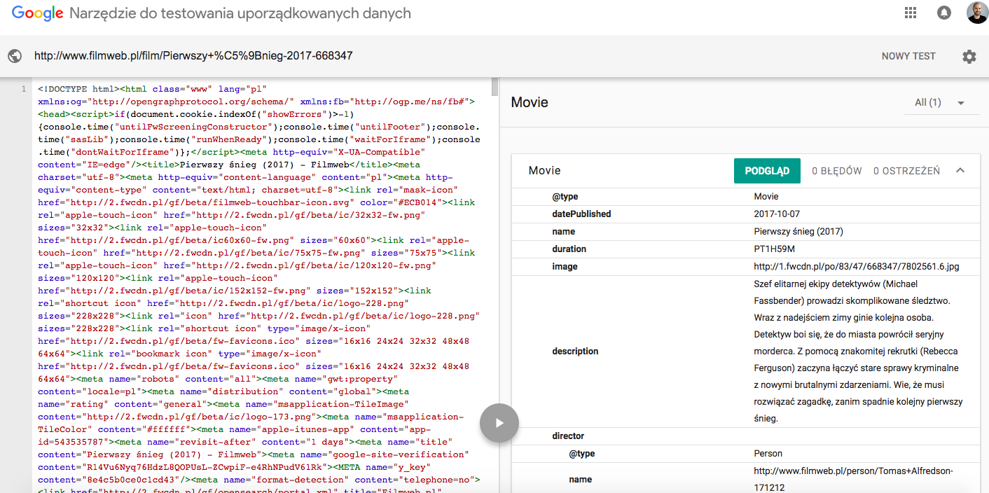This screenshot has width=989, height=493.
Task: Click the @type Movie row
Action: (745, 197)
